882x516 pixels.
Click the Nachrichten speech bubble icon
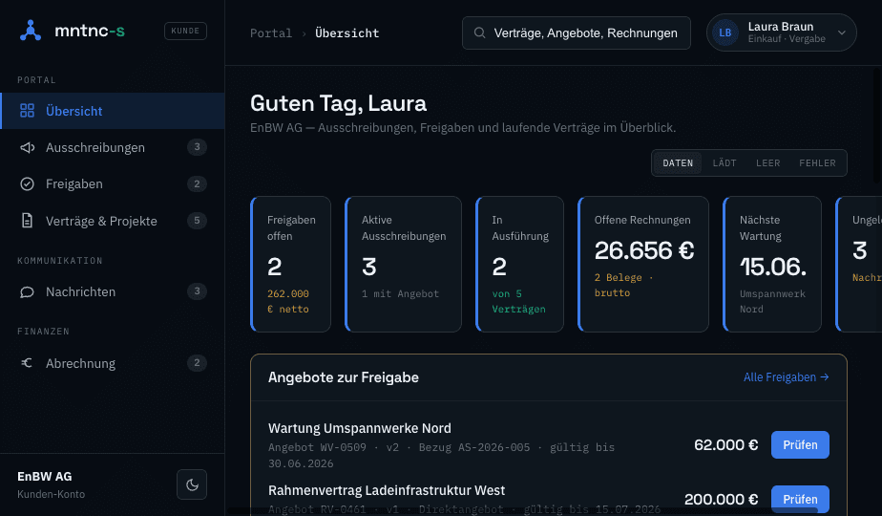[x=27, y=291]
